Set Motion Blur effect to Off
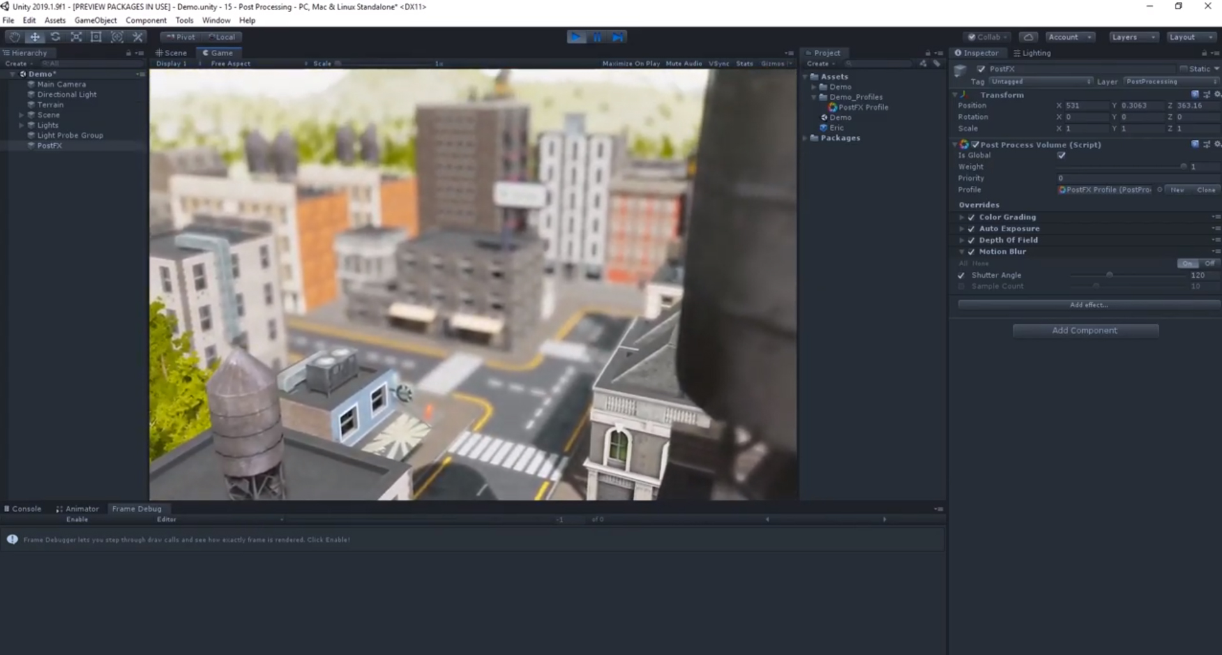1222x655 pixels. (x=1209, y=263)
